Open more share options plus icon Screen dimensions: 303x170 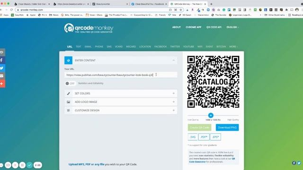(2, 84)
